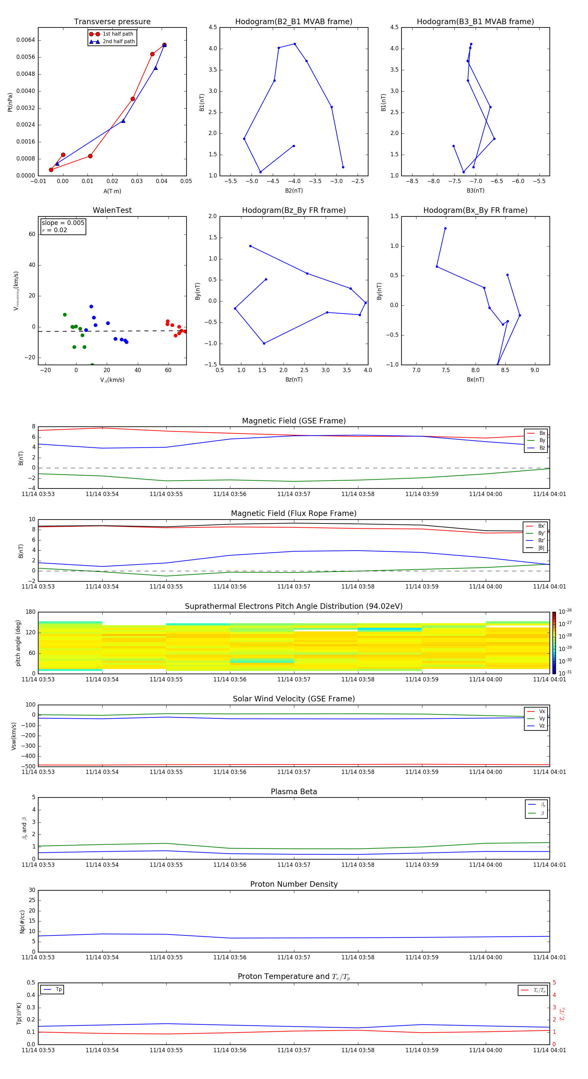Click the 'Bx(nT)' axis label
The height and width of the screenshot is (1079, 588).
pyautogui.click(x=475, y=380)
